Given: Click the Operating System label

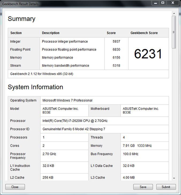Looking at the screenshot, I should pos(23,100).
